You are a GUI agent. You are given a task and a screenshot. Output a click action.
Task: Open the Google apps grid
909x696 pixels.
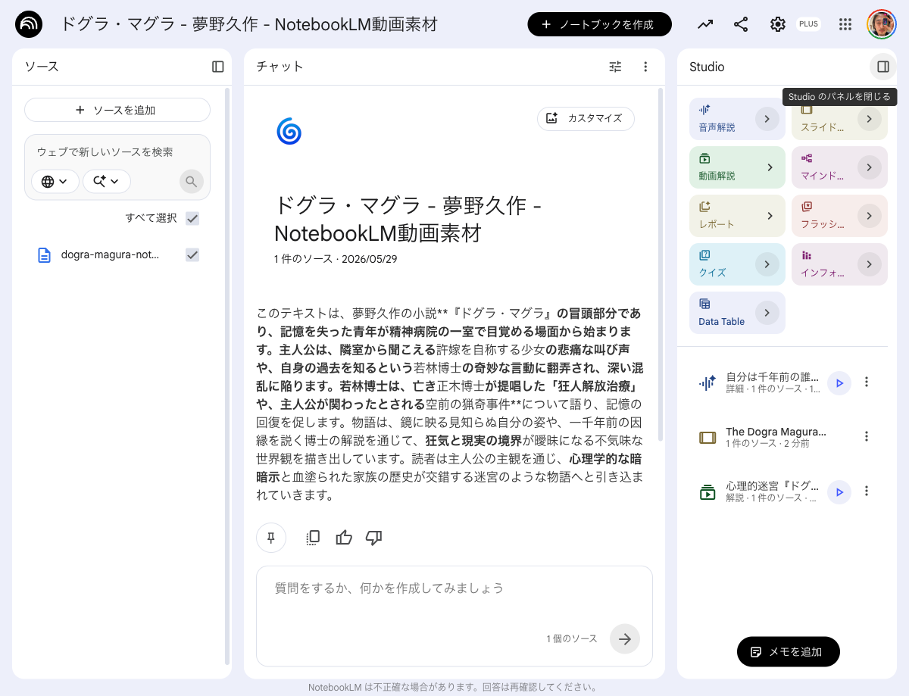(845, 24)
